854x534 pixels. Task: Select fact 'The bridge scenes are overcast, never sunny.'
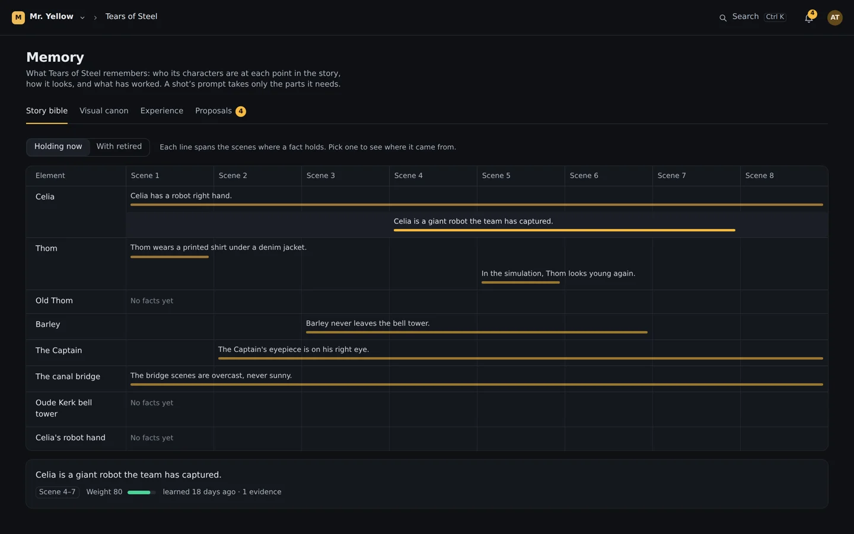pos(476,379)
